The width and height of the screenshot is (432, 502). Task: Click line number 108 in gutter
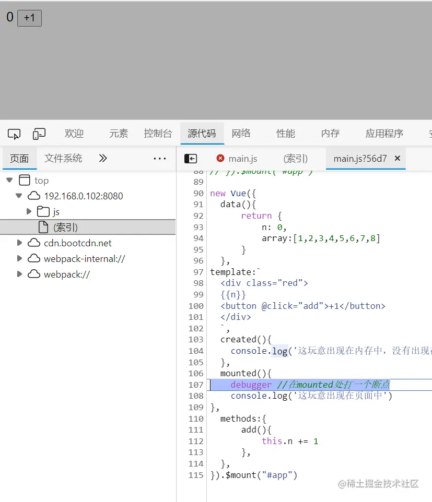click(196, 396)
